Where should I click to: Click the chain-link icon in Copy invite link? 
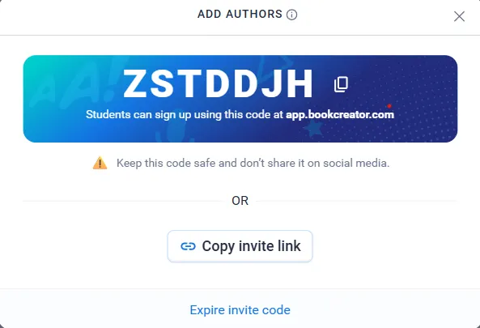(188, 246)
